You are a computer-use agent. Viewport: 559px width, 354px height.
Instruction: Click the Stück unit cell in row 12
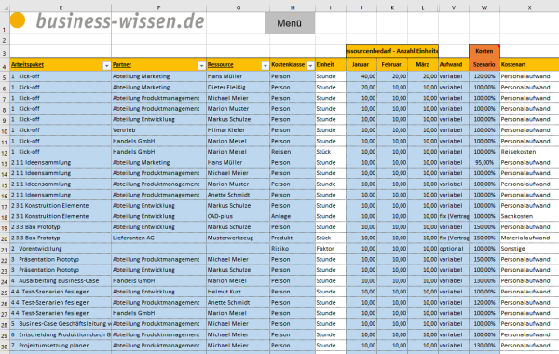coord(331,152)
